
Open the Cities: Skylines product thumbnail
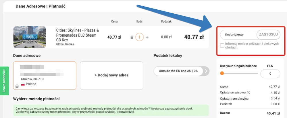click(x=29, y=37)
